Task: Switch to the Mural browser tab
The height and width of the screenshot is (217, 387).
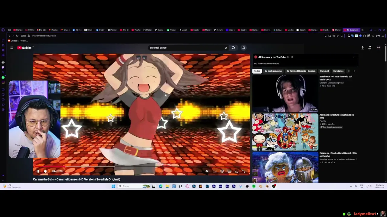Action: click(x=183, y=30)
